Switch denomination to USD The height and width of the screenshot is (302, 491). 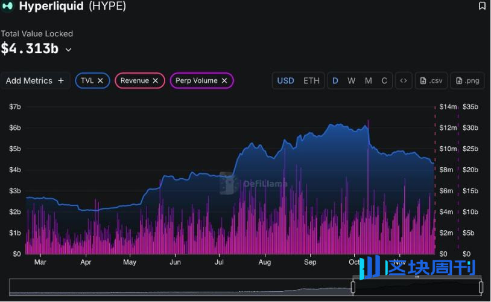coord(285,80)
